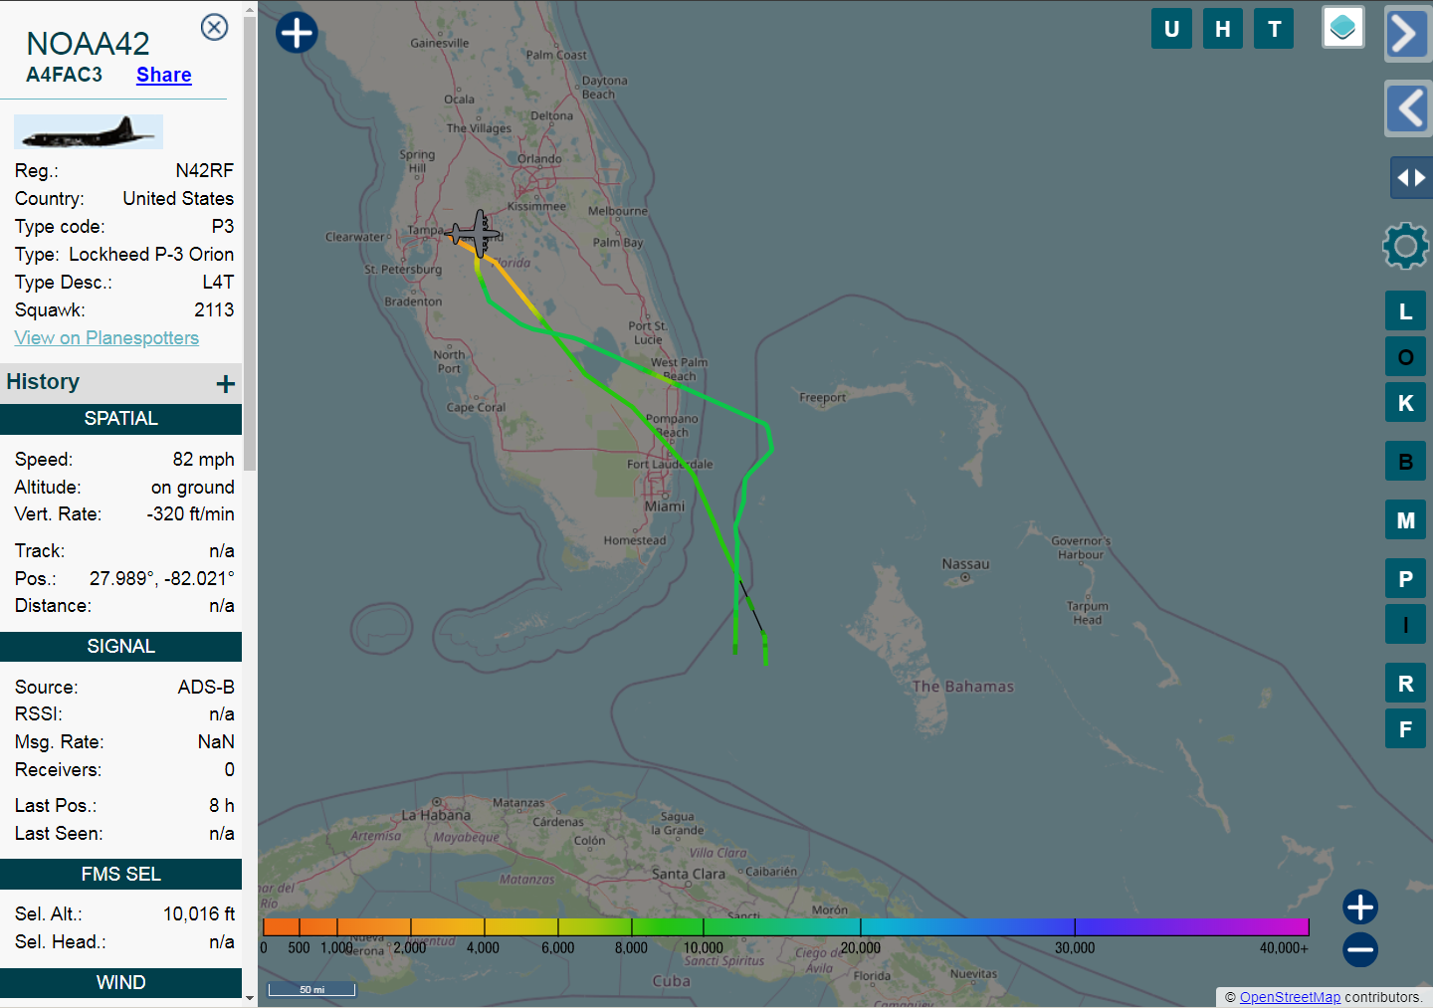Click the History heading label
Screen dimensions: 1433x1008
coord(43,382)
